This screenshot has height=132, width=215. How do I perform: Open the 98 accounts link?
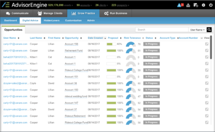point(84,5)
